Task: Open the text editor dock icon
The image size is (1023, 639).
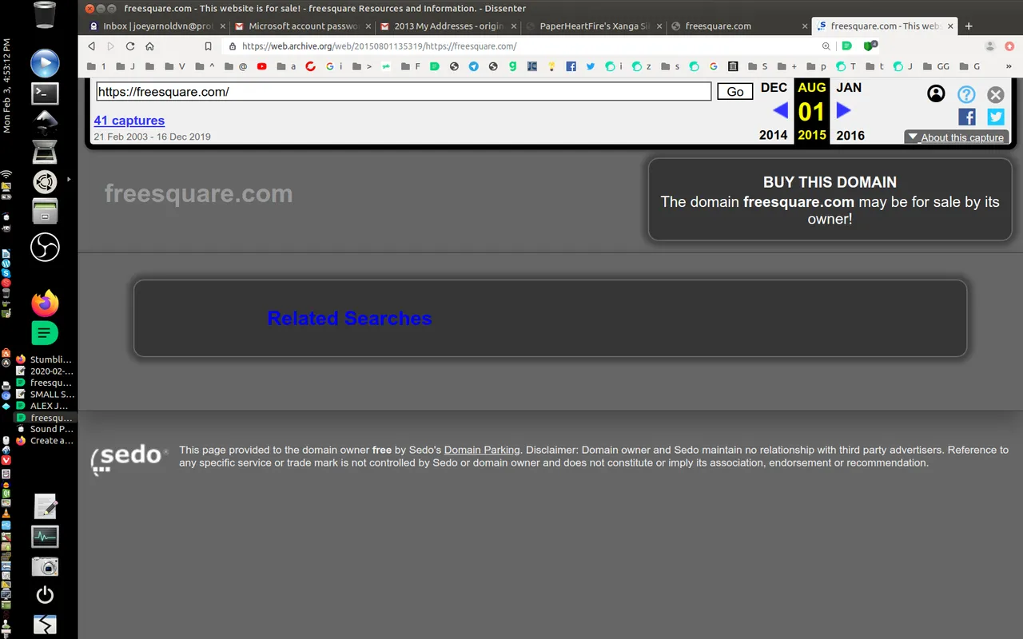Action: tap(45, 506)
